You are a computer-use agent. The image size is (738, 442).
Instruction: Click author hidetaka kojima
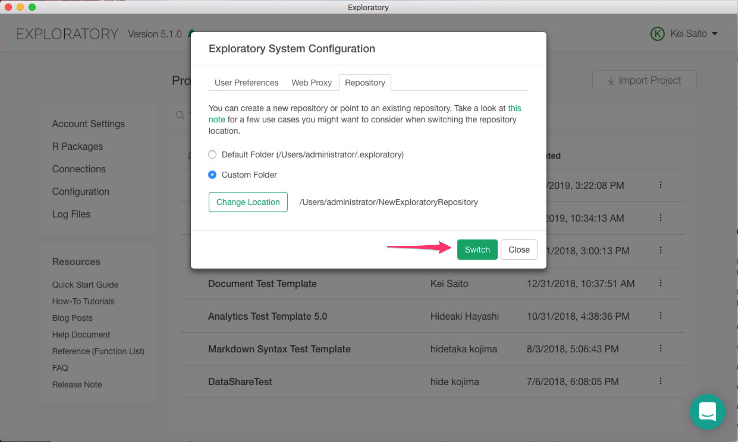pyautogui.click(x=463, y=349)
